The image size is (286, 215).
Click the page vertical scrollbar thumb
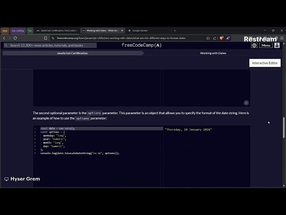(x=284, y=127)
